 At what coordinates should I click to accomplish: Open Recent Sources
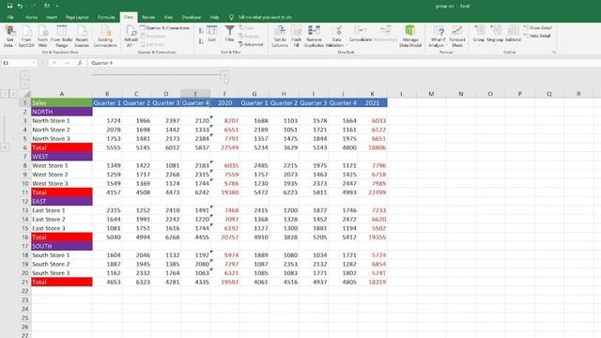[x=82, y=37]
